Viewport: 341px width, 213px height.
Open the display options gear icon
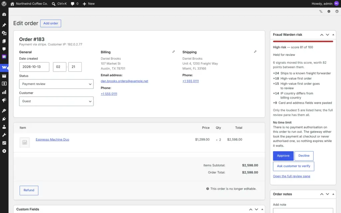coord(329,11)
